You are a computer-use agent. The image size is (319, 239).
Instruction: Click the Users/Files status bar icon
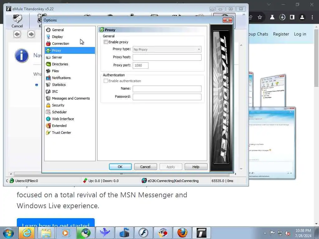tap(12, 181)
